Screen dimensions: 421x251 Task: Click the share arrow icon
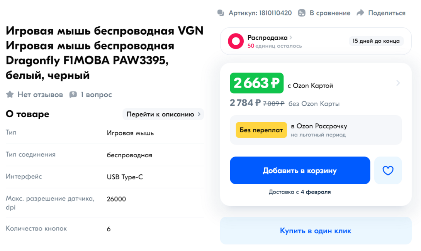tap(360, 13)
